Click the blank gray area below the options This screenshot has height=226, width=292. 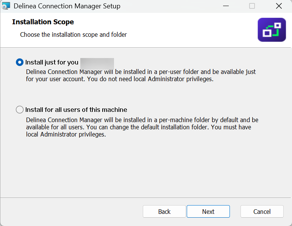click(146, 167)
